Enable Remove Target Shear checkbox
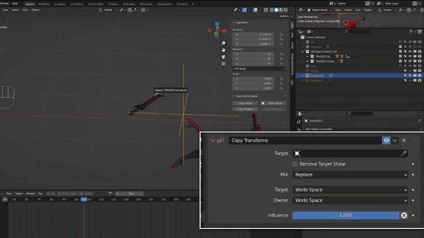 [295, 164]
